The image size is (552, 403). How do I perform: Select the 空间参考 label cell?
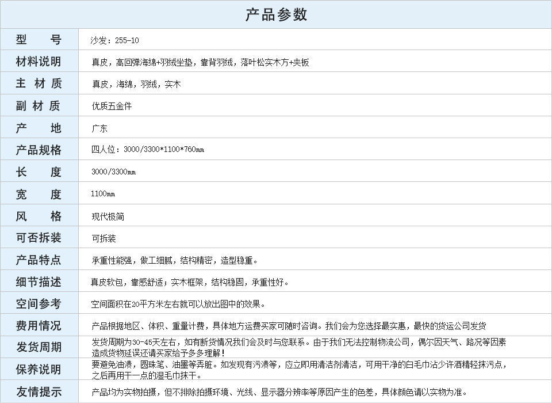pyautogui.click(x=39, y=303)
